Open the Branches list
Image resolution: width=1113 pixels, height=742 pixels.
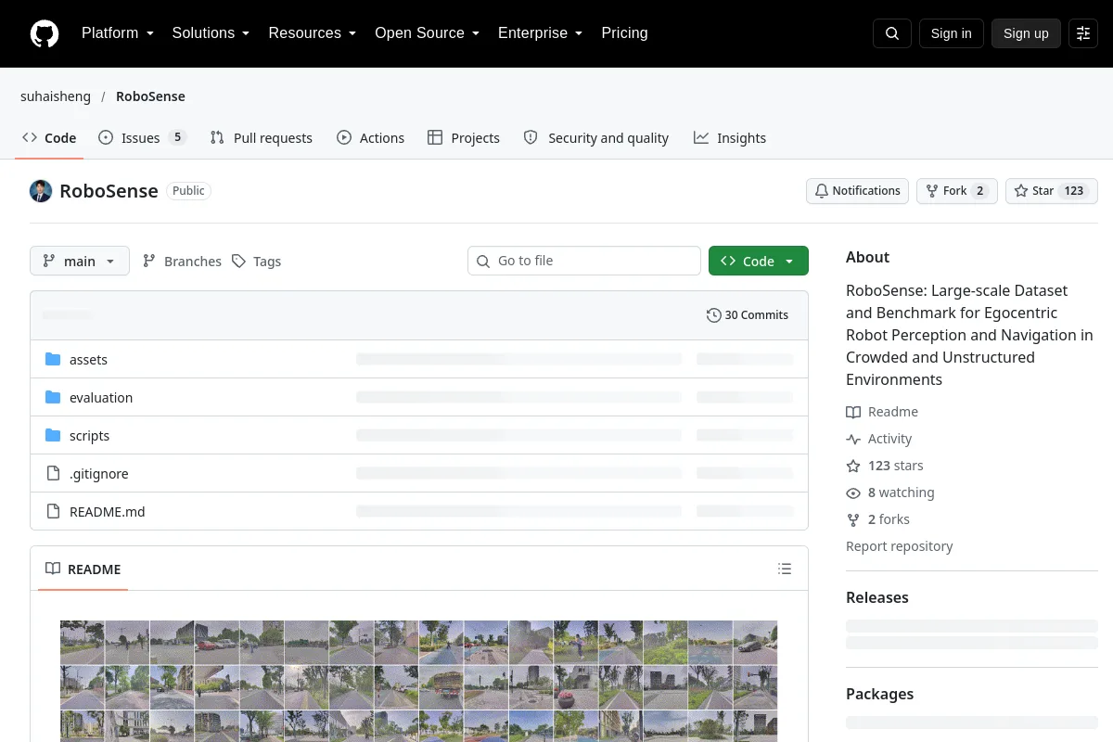(x=182, y=262)
